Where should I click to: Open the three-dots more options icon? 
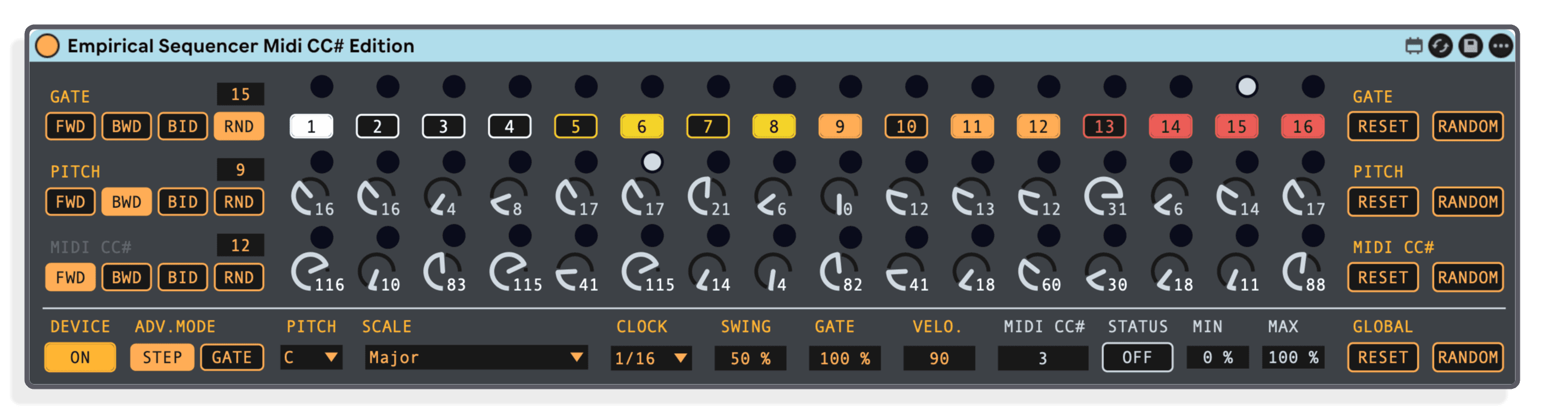click(x=1500, y=46)
